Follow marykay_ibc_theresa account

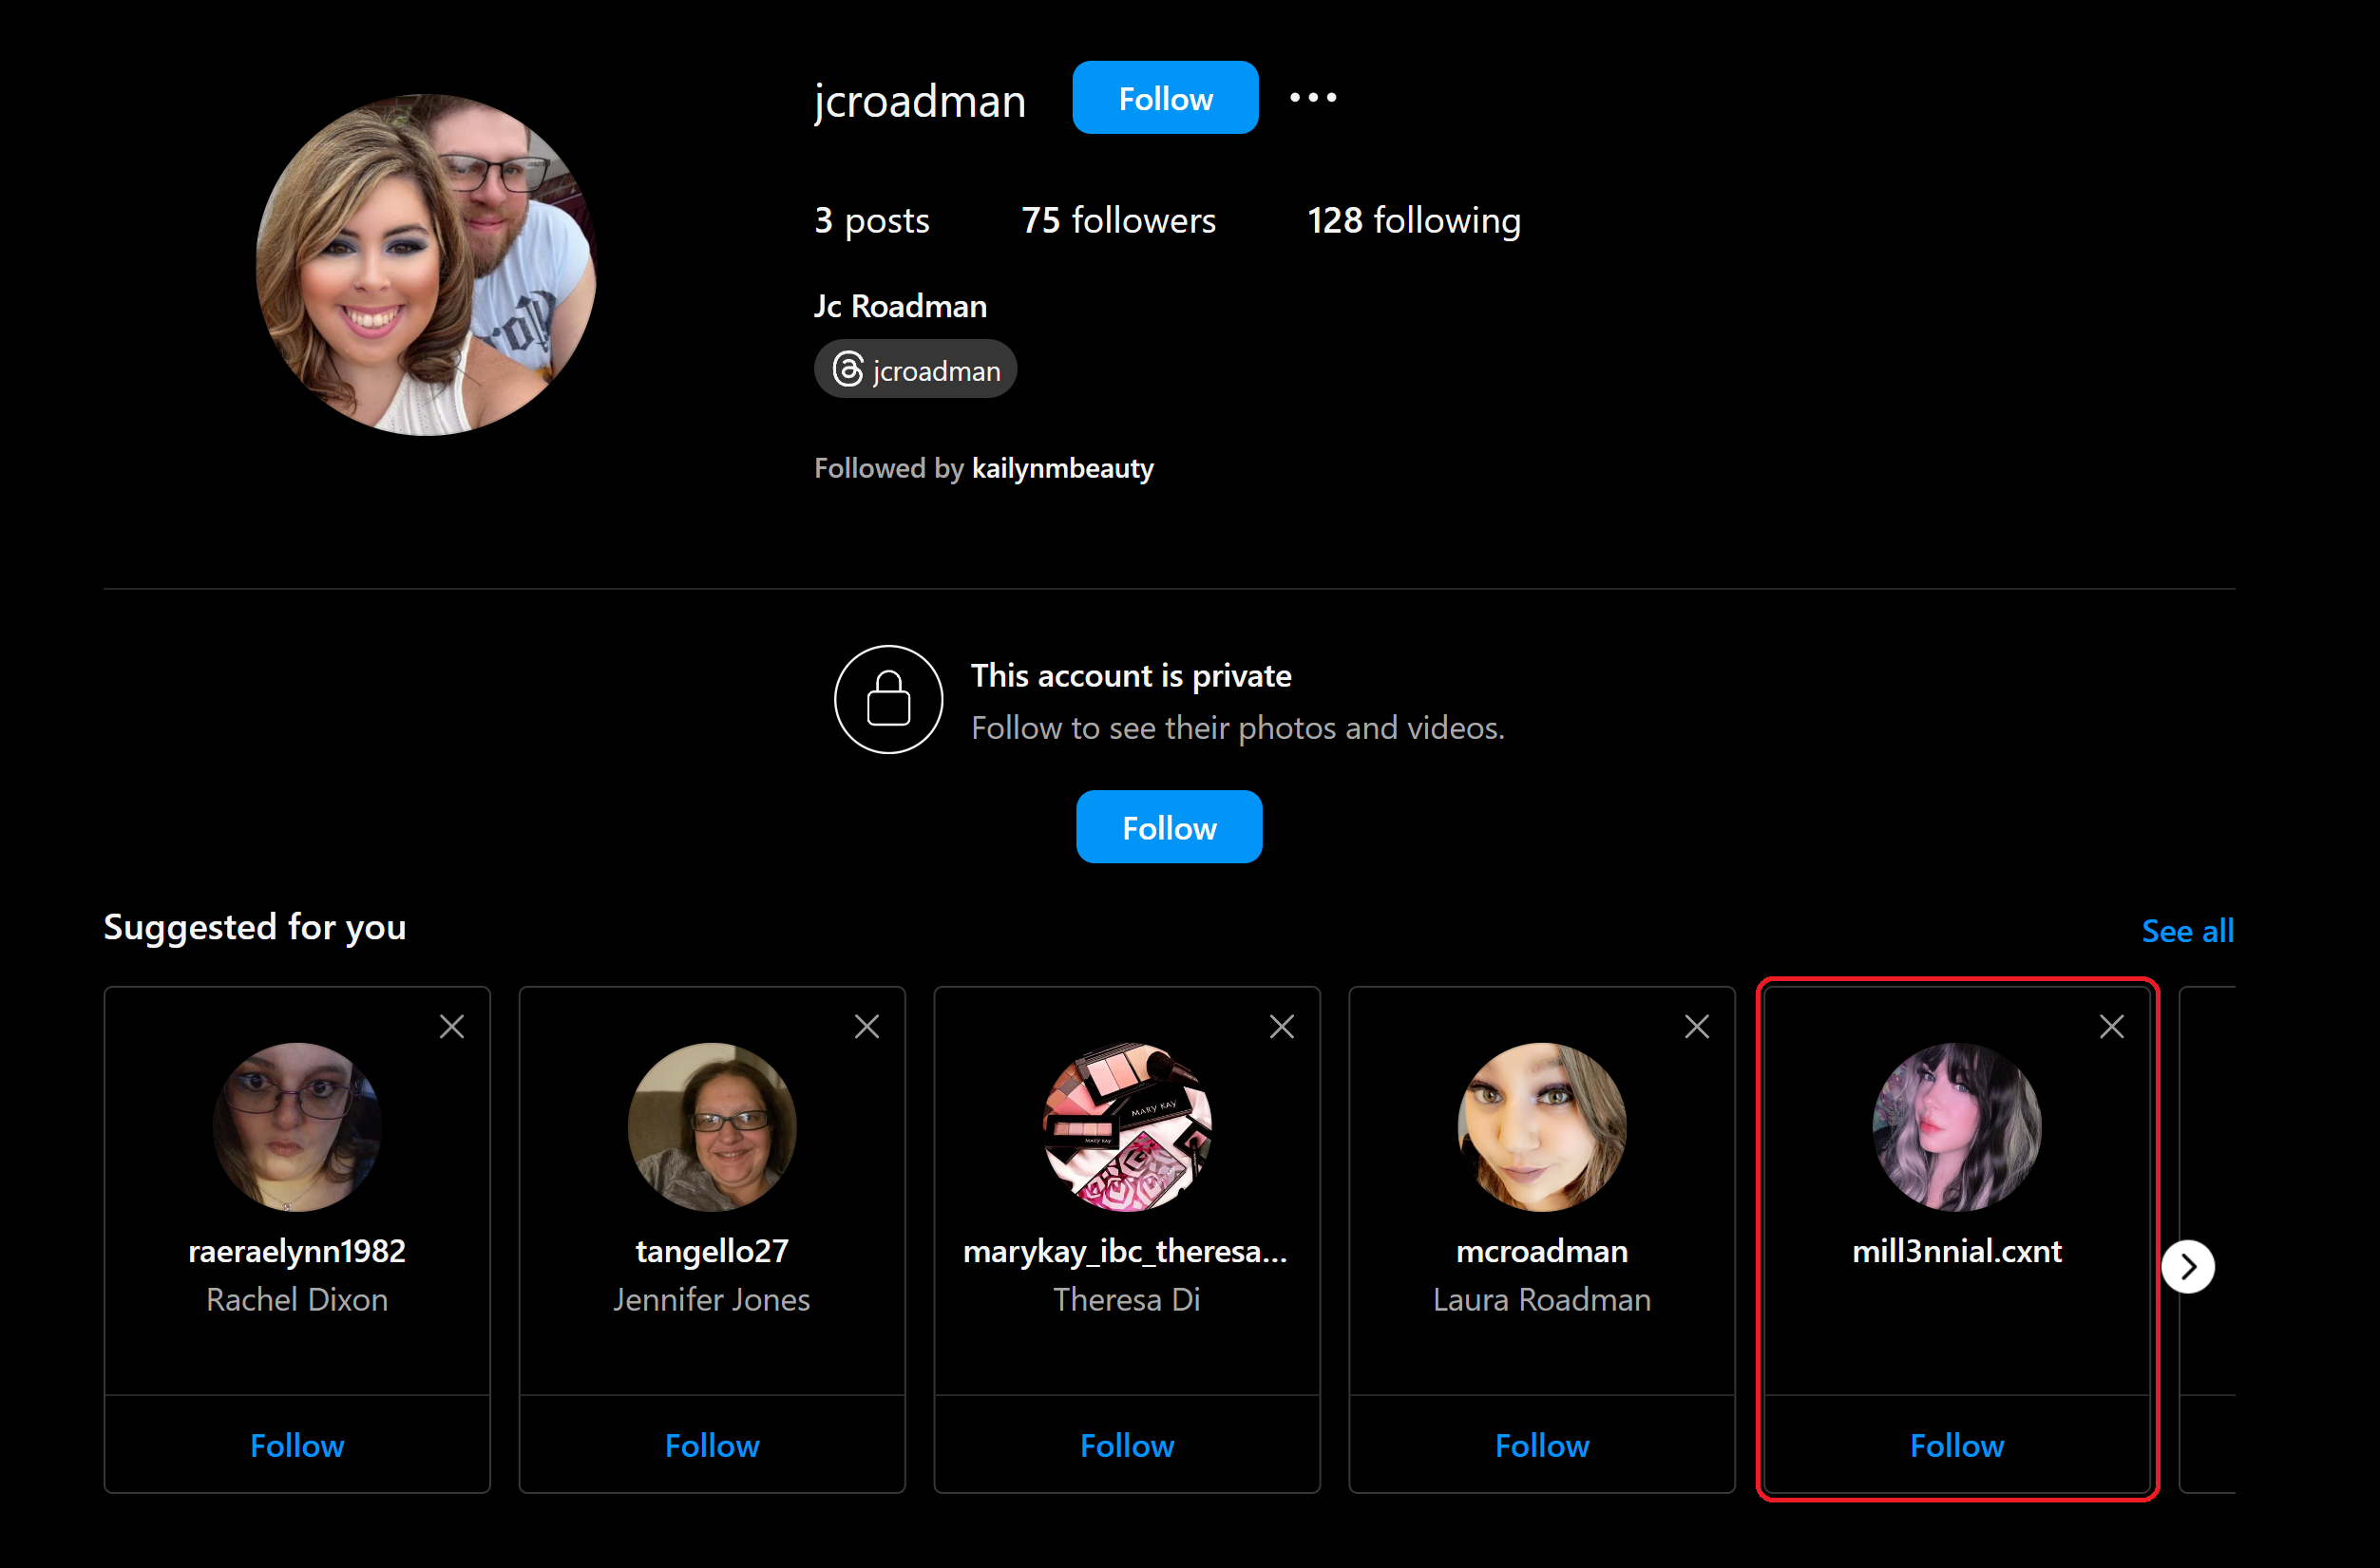point(1128,1445)
